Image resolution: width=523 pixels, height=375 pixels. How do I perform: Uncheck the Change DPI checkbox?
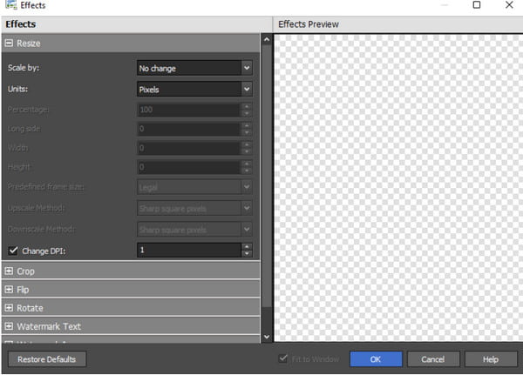coord(13,251)
